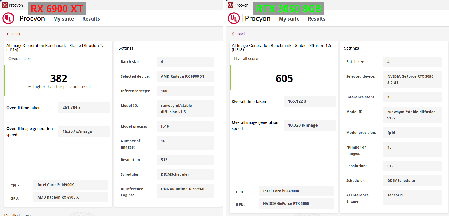Open My suite tab in RTX 3050 window

point(289,19)
